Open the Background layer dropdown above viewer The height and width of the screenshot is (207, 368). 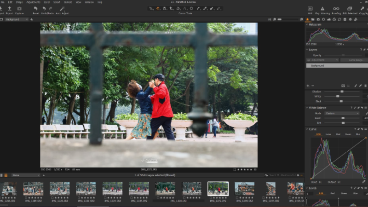point(17,19)
